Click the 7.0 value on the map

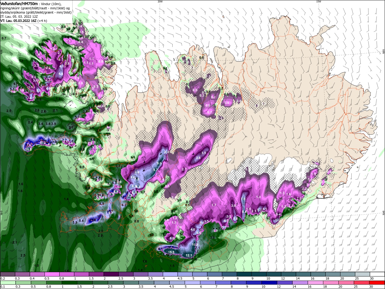coord(243,199)
